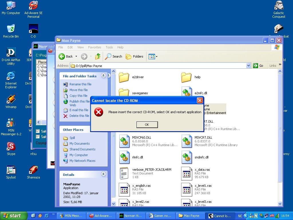Select the x_data.ras file

(195, 173)
